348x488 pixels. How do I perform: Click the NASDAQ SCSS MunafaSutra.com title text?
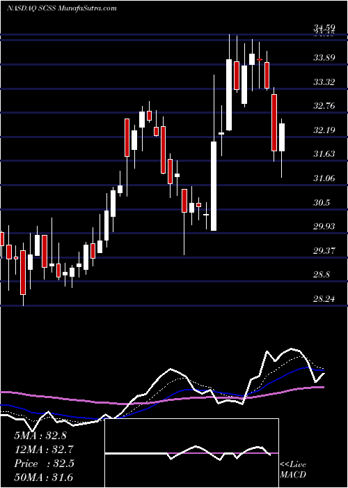(61, 8)
